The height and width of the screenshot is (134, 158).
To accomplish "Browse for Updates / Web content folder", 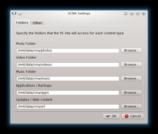I will (131, 107).
